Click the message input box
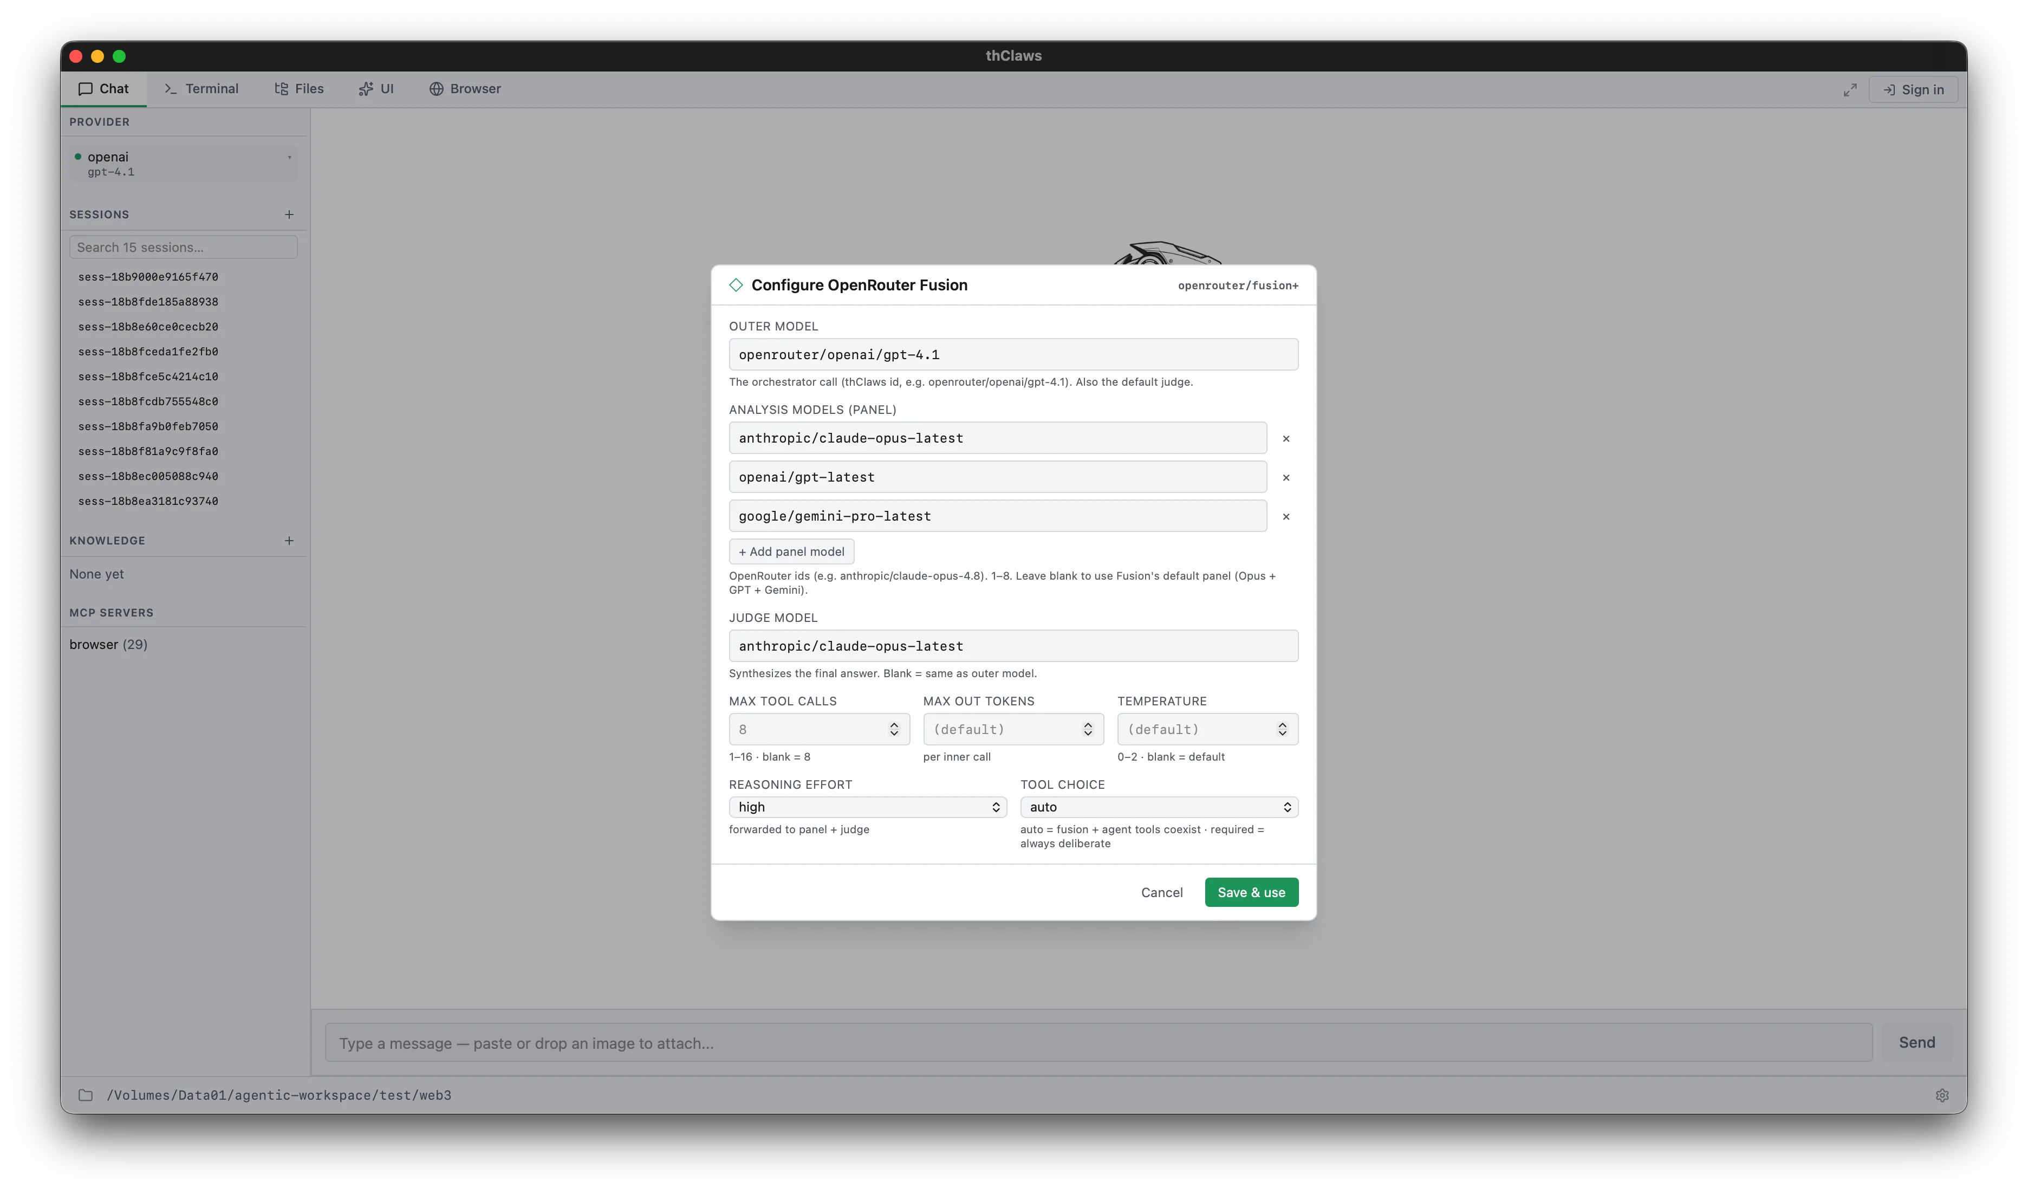The width and height of the screenshot is (2028, 1194). point(1098,1043)
